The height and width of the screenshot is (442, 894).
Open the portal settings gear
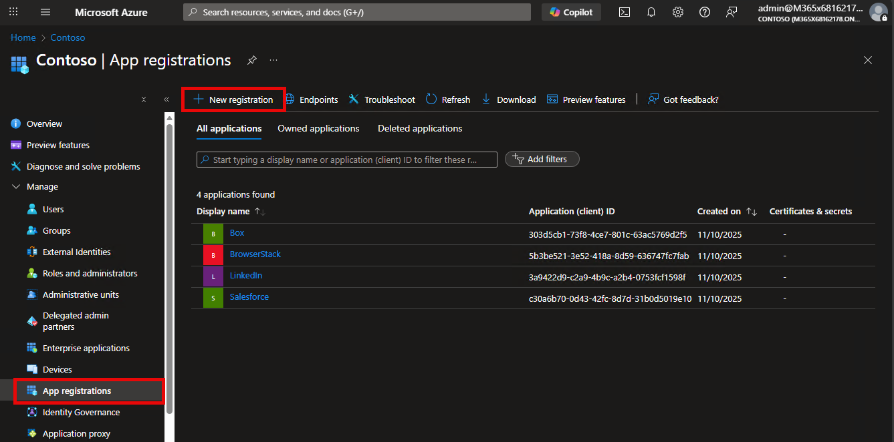pos(677,11)
